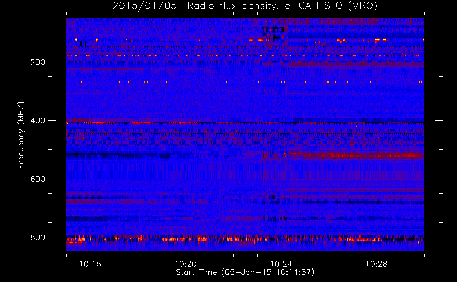Click the 'Start Time (05-Jan-15 10:14:37)' x-axis label
The image size is (457, 282).
245,272
